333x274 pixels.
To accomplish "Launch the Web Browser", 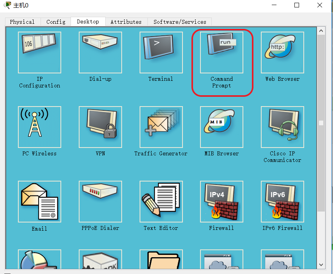I will (282, 53).
